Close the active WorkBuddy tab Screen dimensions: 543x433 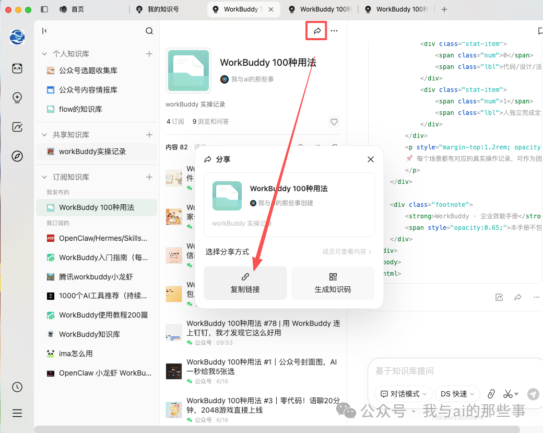coord(271,9)
